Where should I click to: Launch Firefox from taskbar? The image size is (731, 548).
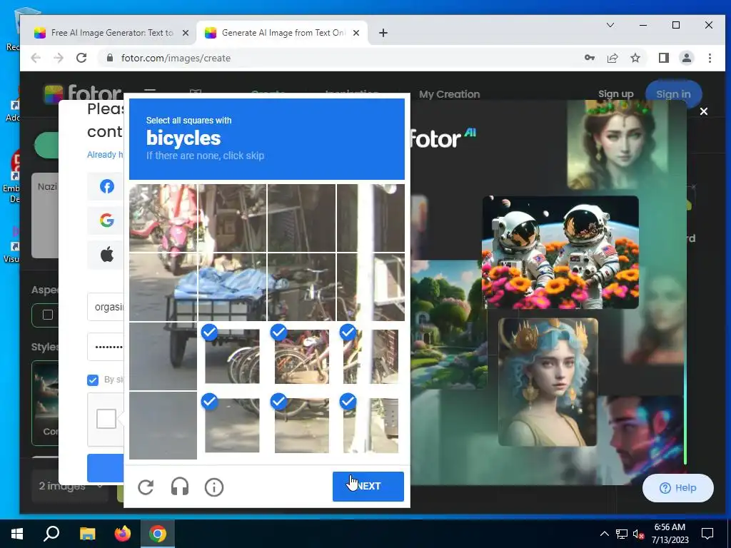coord(123,534)
